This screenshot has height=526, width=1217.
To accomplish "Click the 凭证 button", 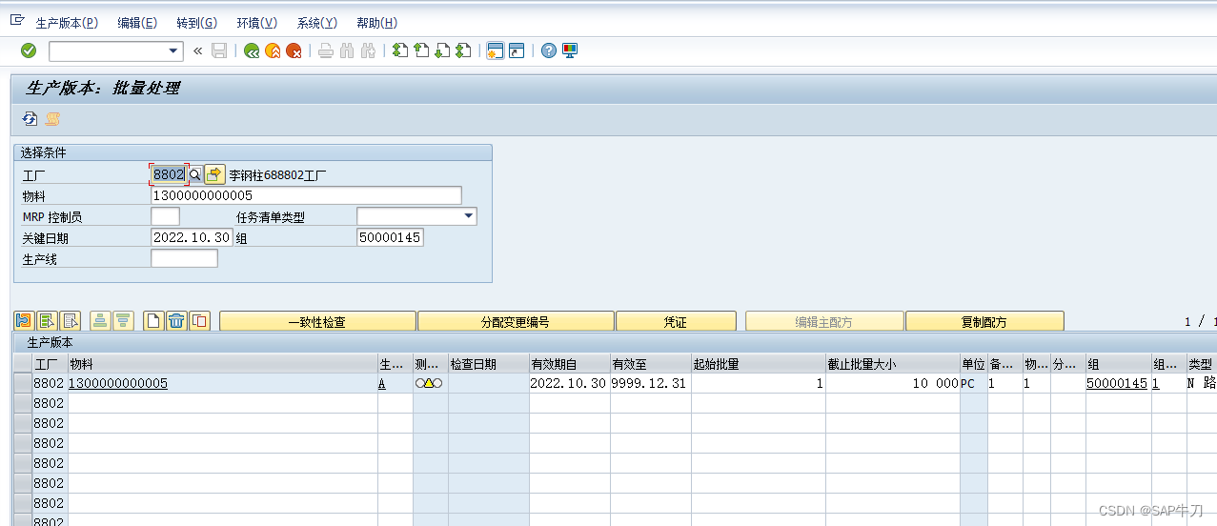I will point(676,321).
